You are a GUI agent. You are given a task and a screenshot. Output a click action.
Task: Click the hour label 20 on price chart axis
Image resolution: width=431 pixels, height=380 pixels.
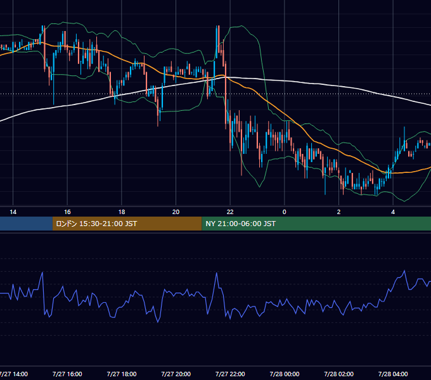pos(176,212)
